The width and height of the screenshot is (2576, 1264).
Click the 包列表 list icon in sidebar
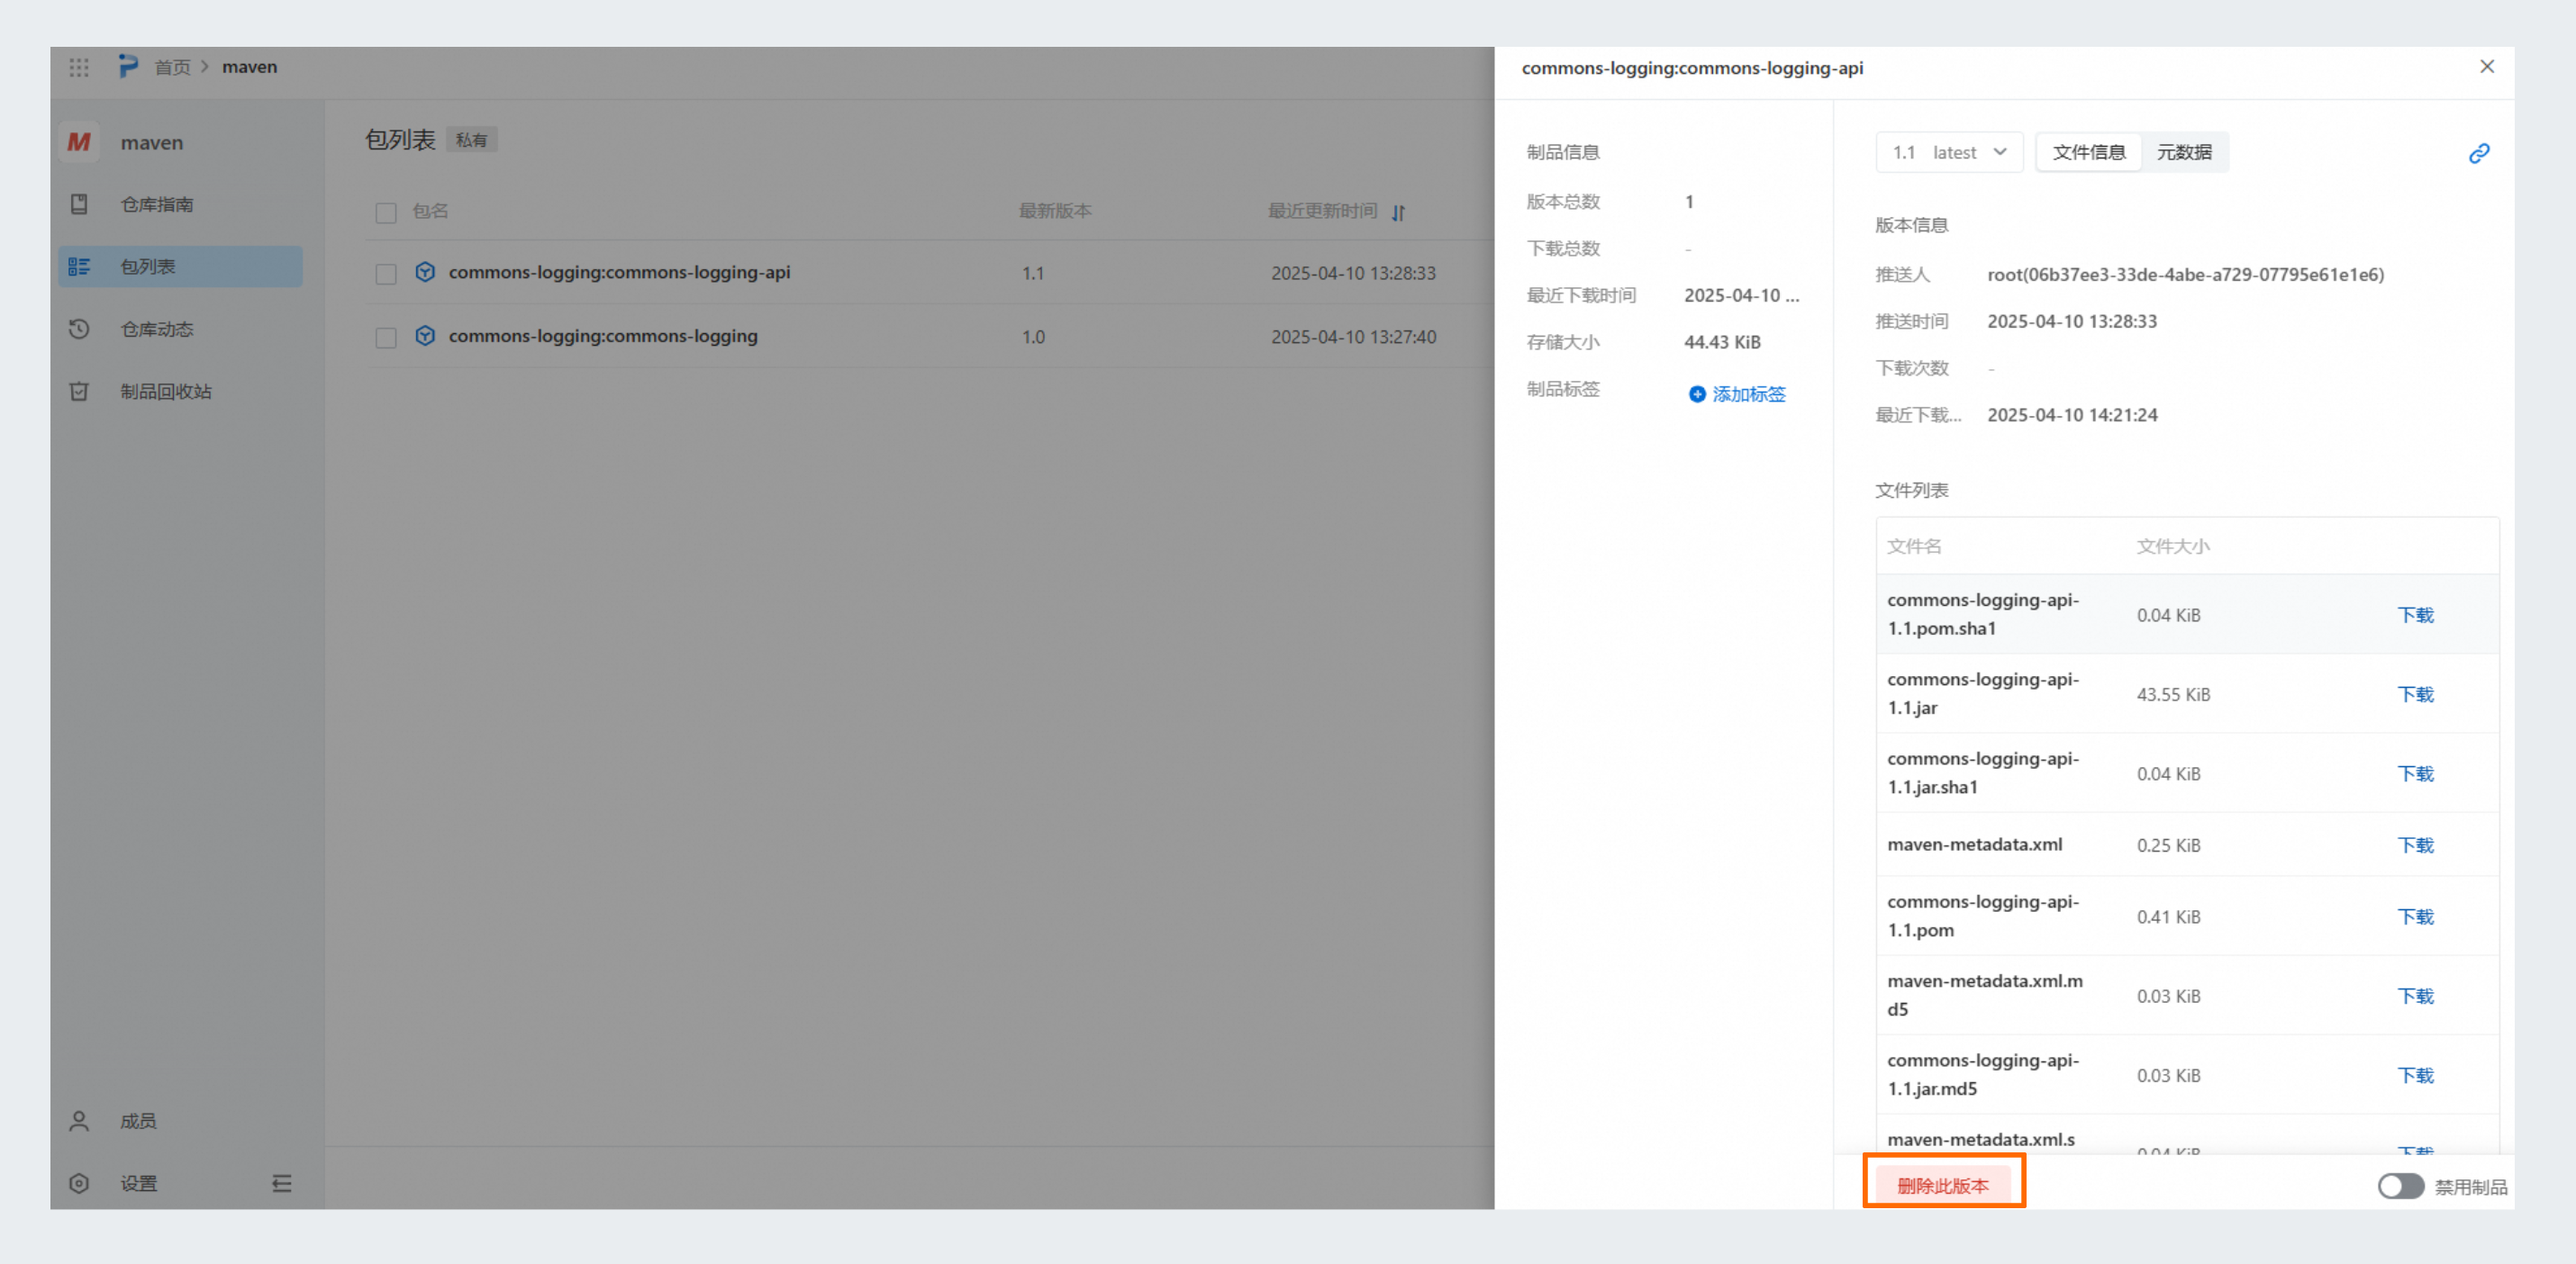[x=79, y=266]
